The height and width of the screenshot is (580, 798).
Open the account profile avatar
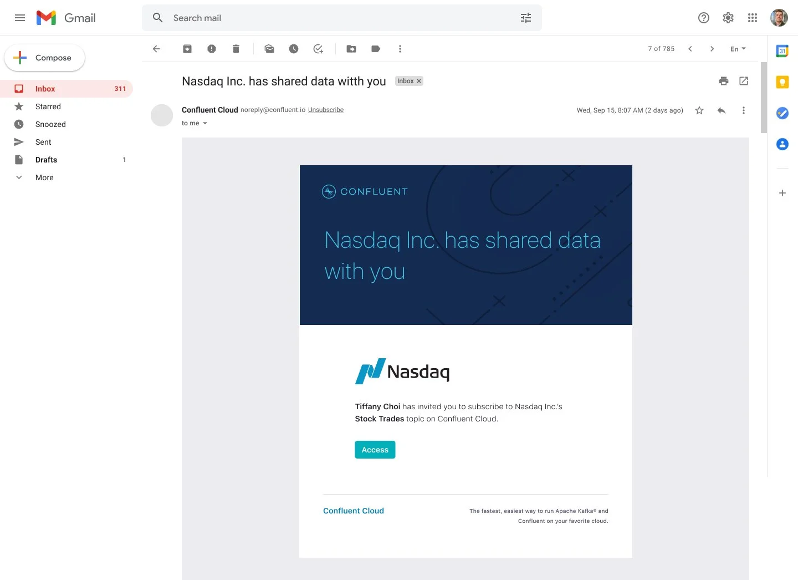[x=779, y=18]
